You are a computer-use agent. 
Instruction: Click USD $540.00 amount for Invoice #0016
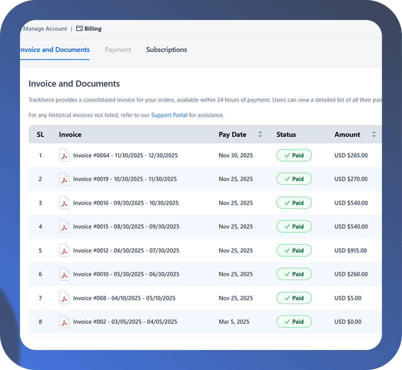coord(351,203)
